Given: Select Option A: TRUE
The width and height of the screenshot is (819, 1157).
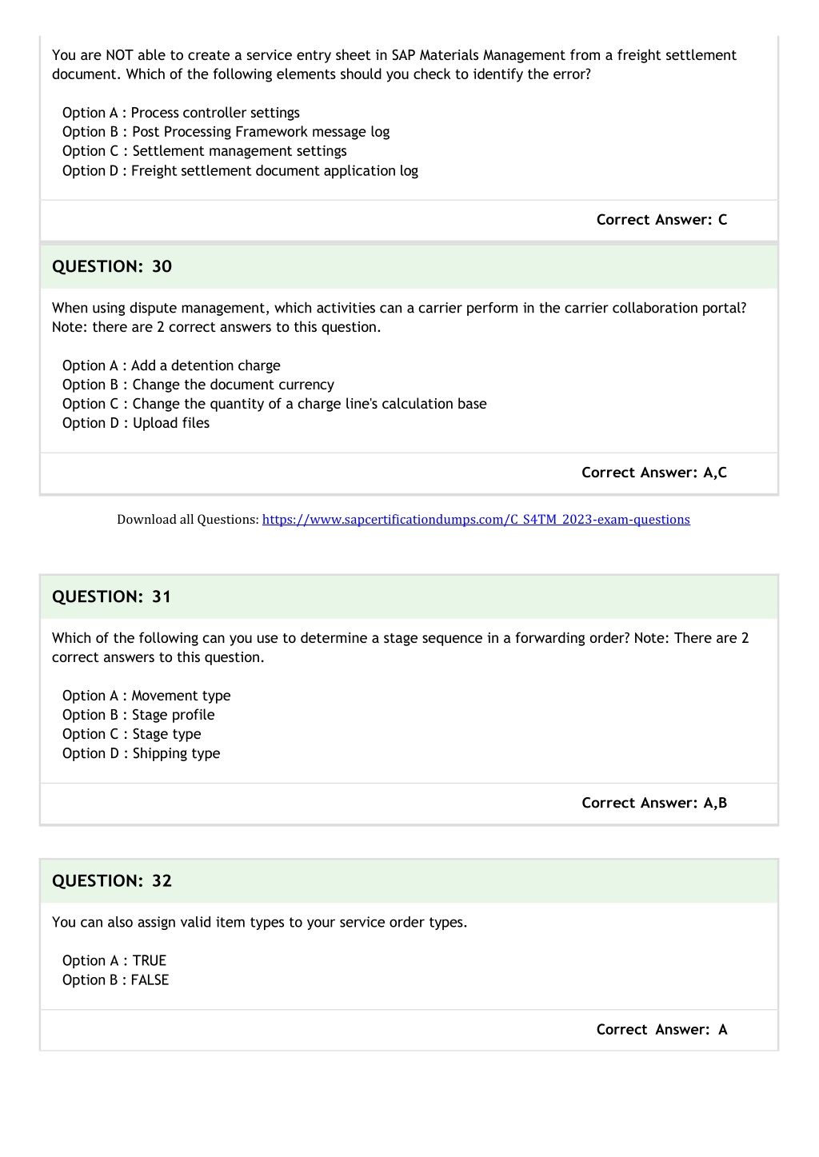Looking at the screenshot, I should point(114,960).
